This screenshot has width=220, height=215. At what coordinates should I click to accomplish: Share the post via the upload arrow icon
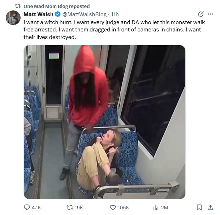tap(210, 207)
